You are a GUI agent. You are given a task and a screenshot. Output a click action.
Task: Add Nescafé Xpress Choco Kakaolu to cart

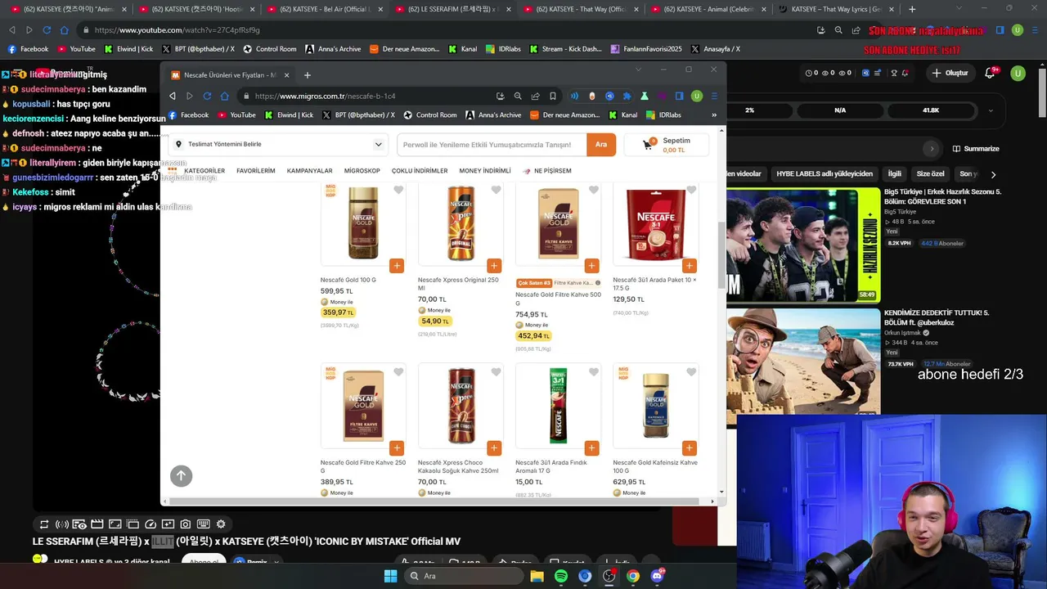(x=494, y=448)
